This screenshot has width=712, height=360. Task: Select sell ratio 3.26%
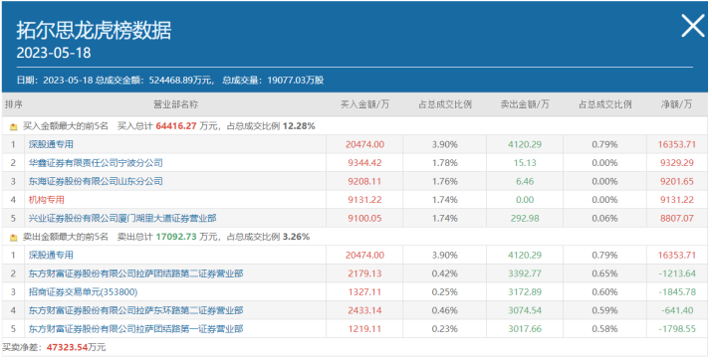296,237
